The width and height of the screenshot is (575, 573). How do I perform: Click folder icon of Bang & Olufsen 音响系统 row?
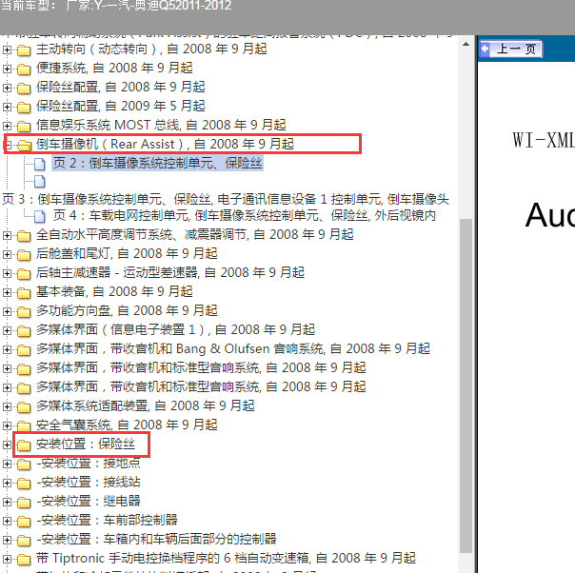24,349
